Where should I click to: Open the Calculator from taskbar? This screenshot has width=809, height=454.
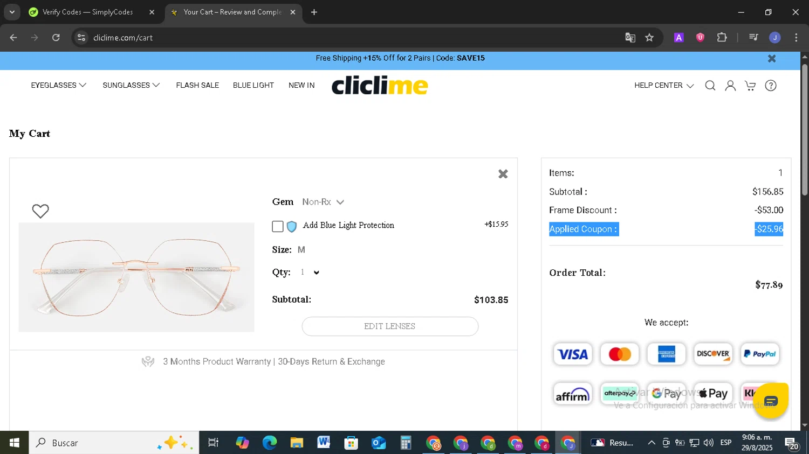click(x=406, y=443)
